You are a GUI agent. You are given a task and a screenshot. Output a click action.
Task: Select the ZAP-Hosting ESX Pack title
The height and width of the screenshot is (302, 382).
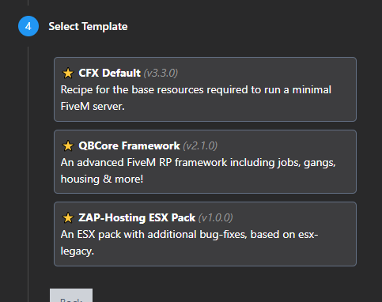[137, 217]
